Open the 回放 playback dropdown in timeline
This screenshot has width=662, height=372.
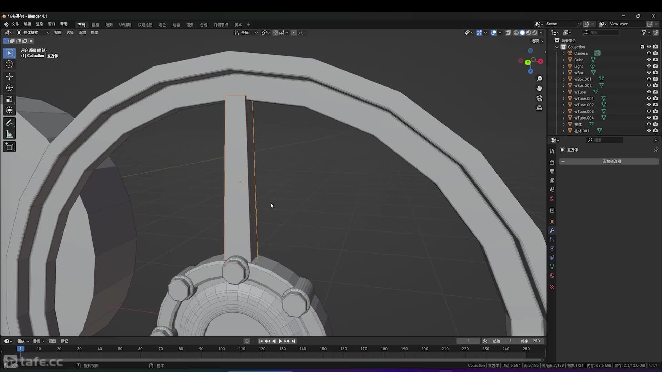coord(23,341)
